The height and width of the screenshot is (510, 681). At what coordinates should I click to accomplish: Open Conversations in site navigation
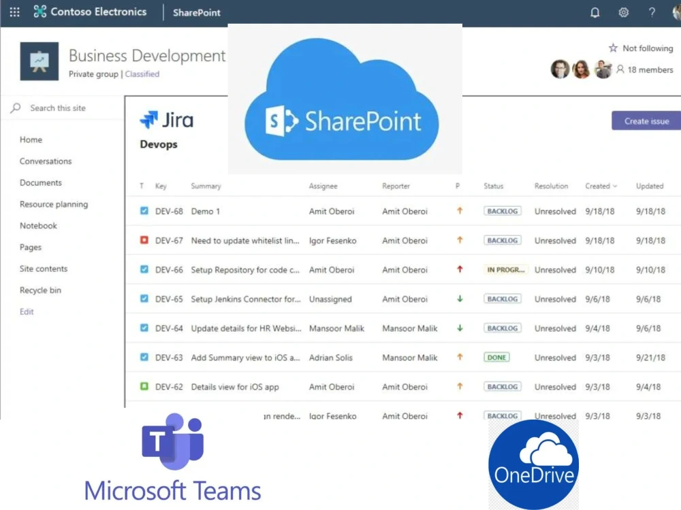(46, 161)
